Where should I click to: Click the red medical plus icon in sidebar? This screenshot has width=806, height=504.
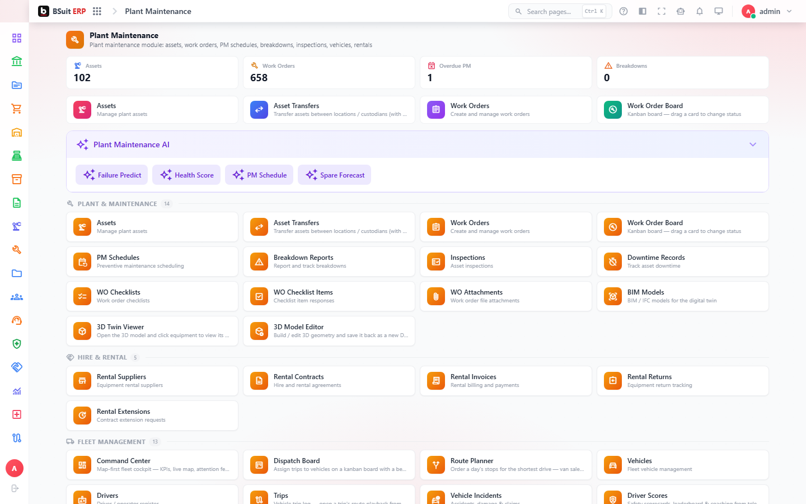[17, 414]
